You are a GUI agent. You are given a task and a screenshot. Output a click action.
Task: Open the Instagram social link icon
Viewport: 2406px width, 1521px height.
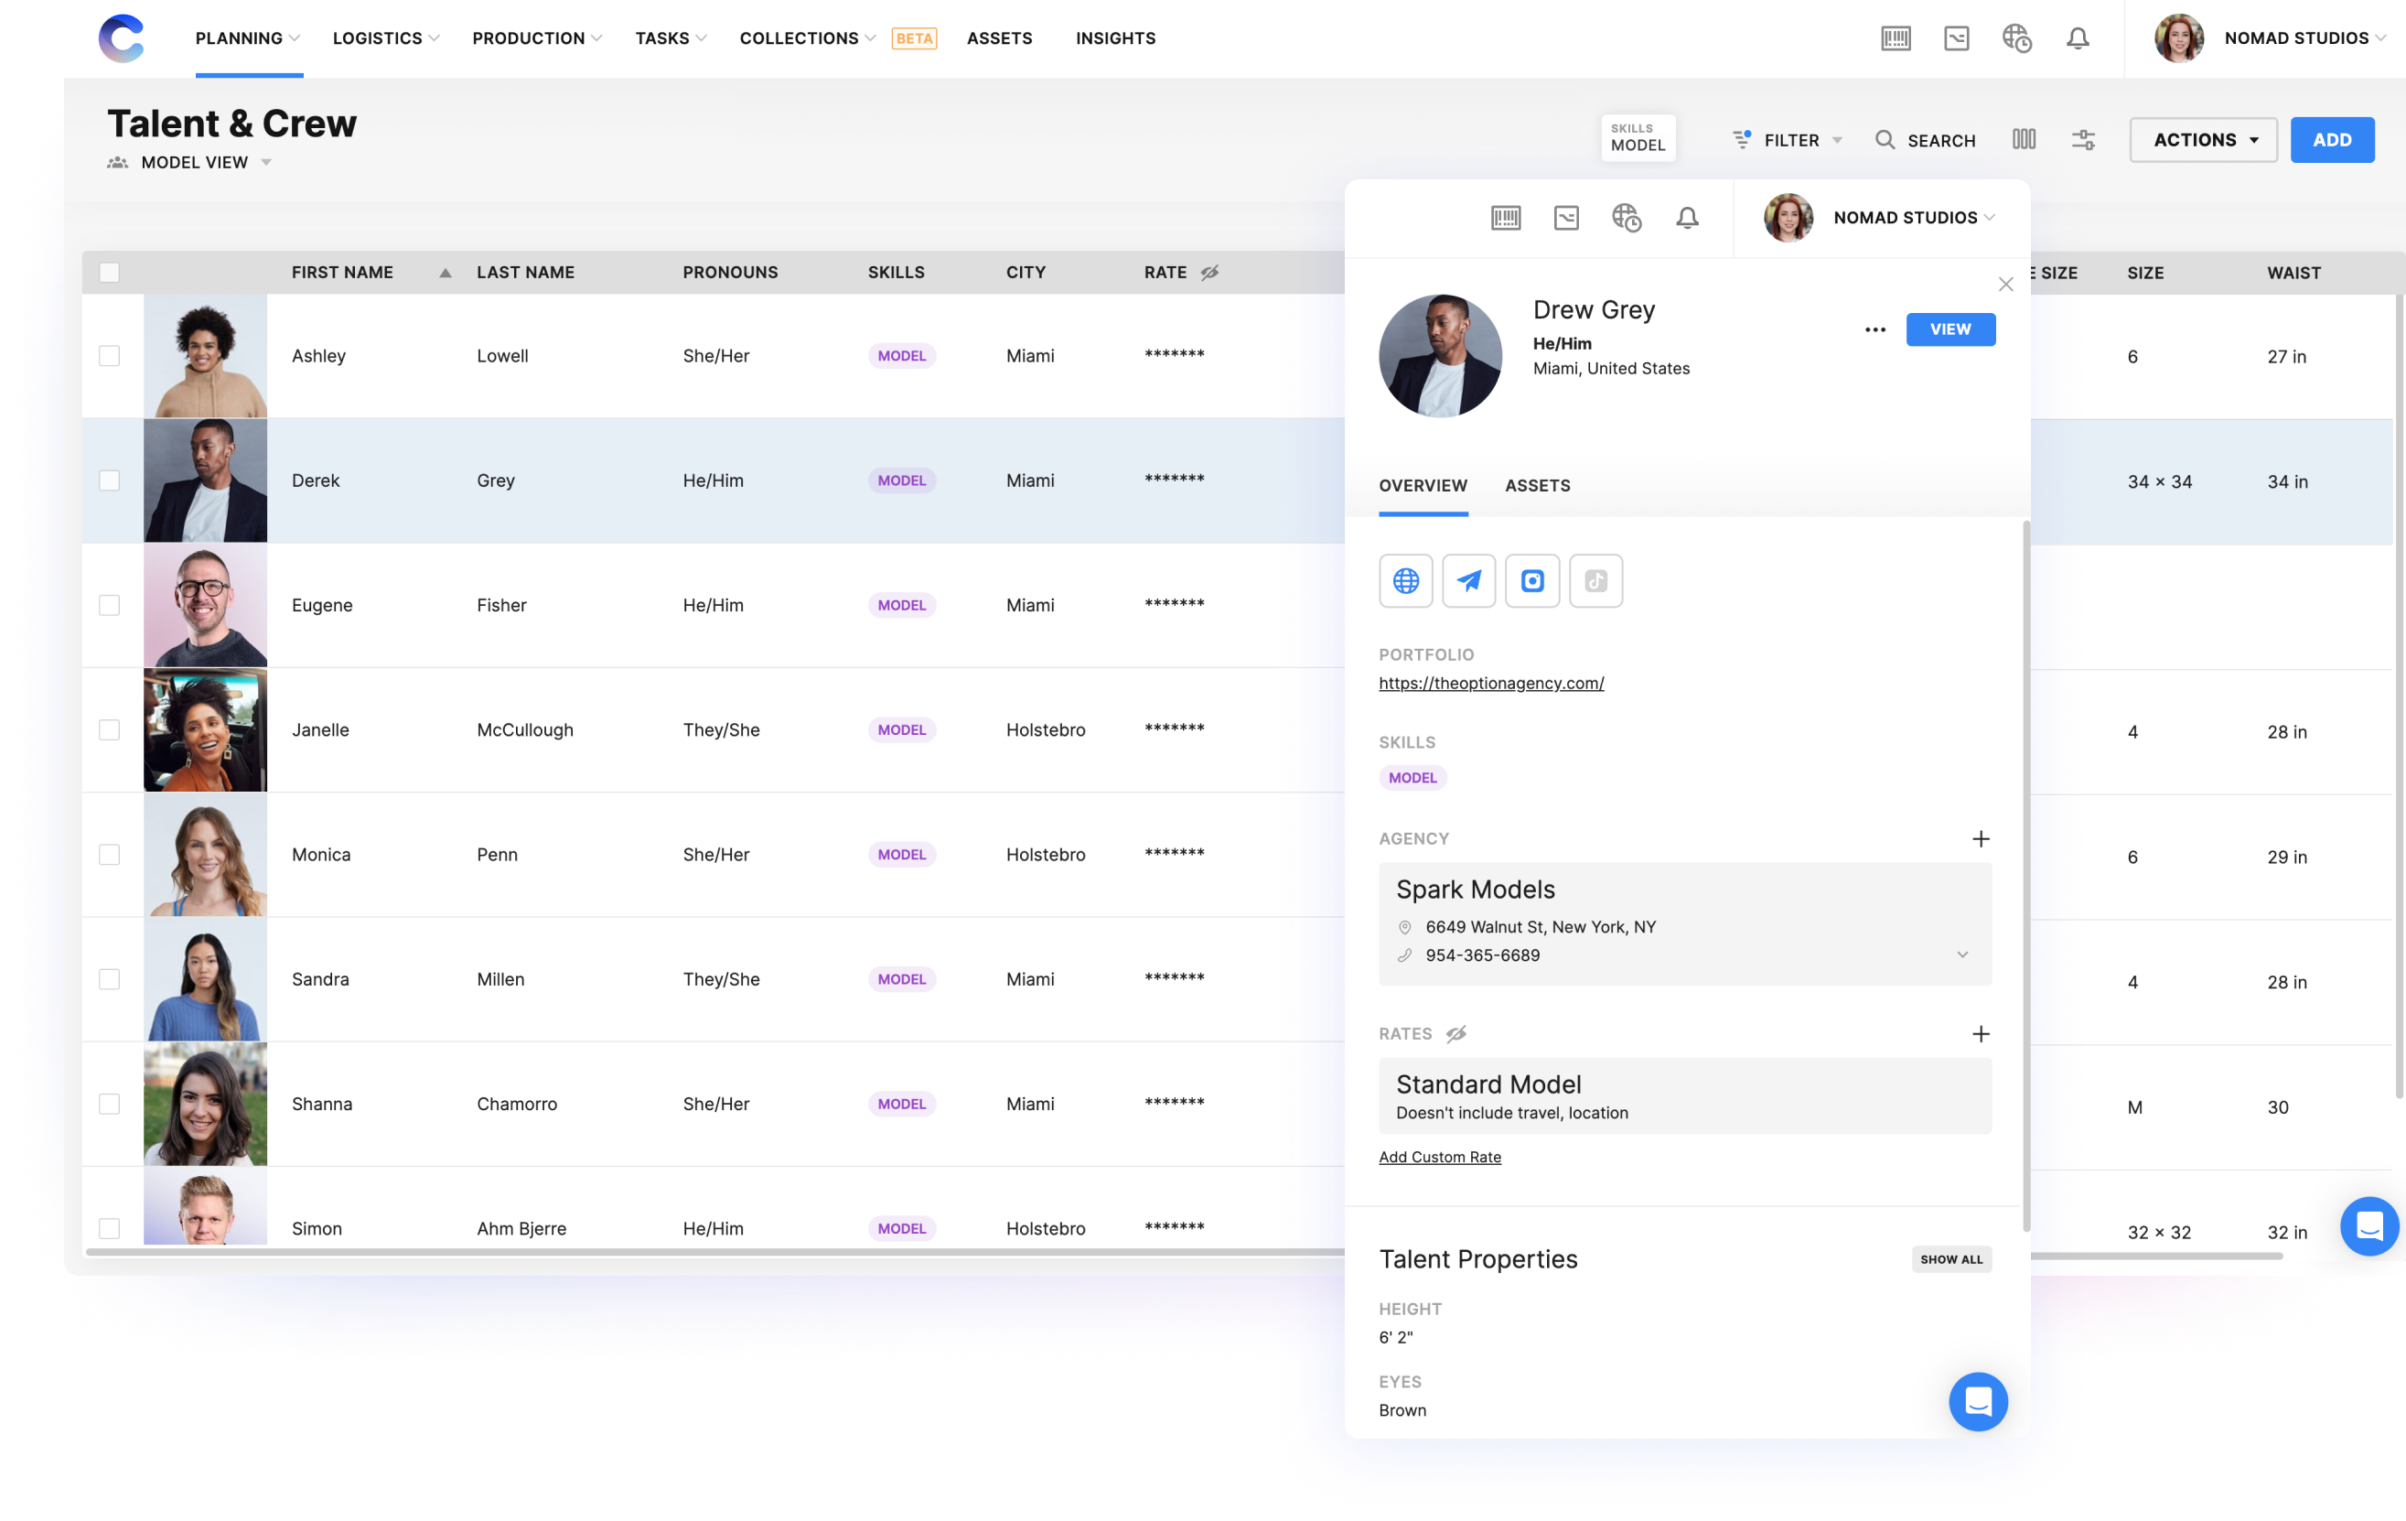pos(1531,580)
